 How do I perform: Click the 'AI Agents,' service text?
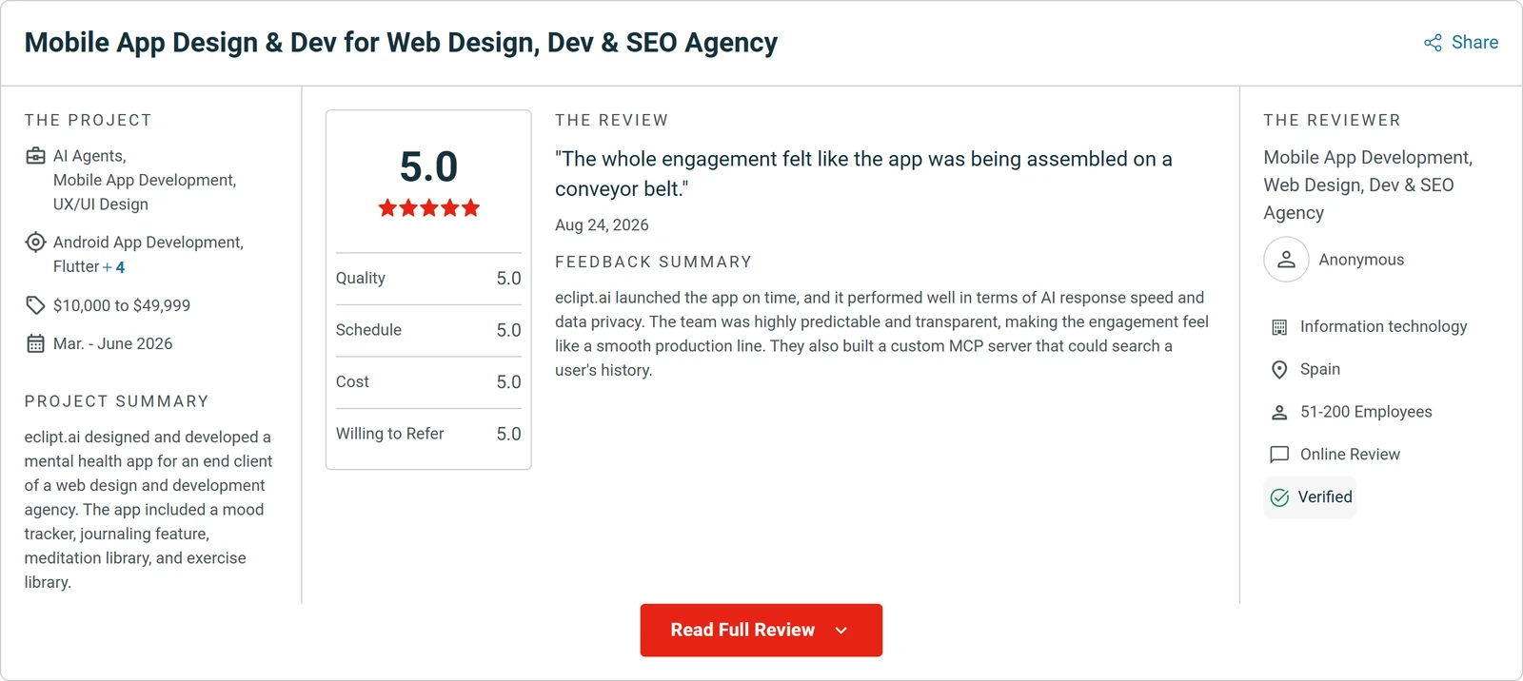tap(89, 156)
